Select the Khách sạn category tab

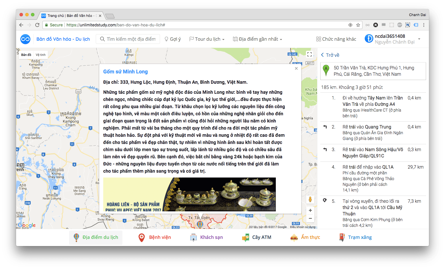tap(206, 237)
